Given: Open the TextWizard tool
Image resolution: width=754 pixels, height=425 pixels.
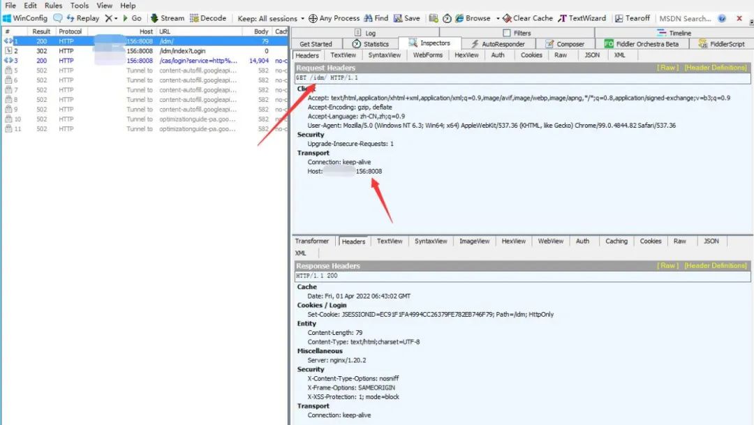Looking at the screenshot, I should tap(582, 18).
